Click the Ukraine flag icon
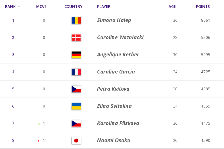This screenshot has width=224, height=149. 76,106
